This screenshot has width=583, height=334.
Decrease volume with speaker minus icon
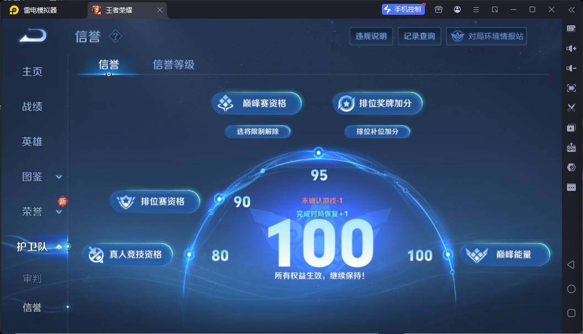(571, 68)
